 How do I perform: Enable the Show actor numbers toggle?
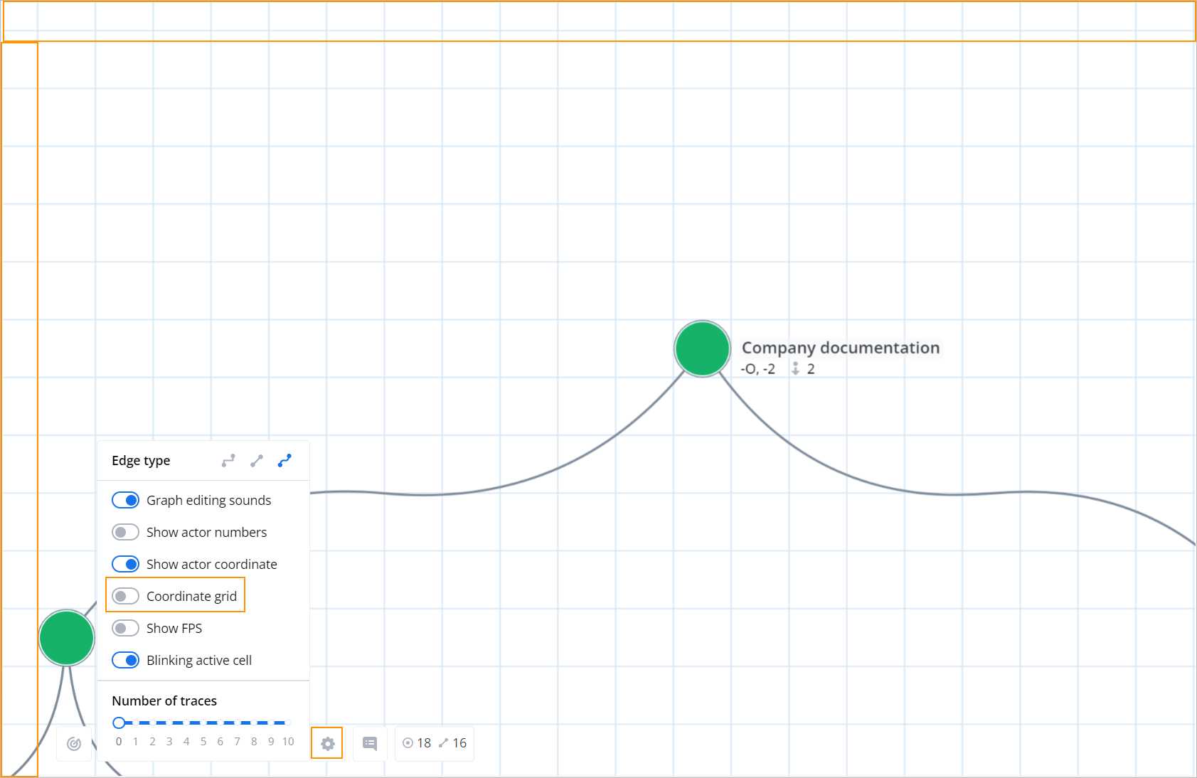125,533
